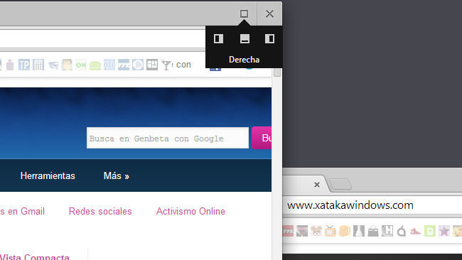This screenshot has height=260, width=462.
Task: Open the round signal waves bookmark icon
Action: coord(138,65)
